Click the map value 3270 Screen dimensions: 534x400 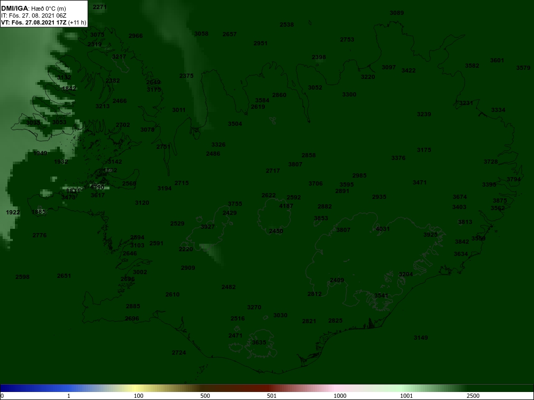(x=254, y=307)
